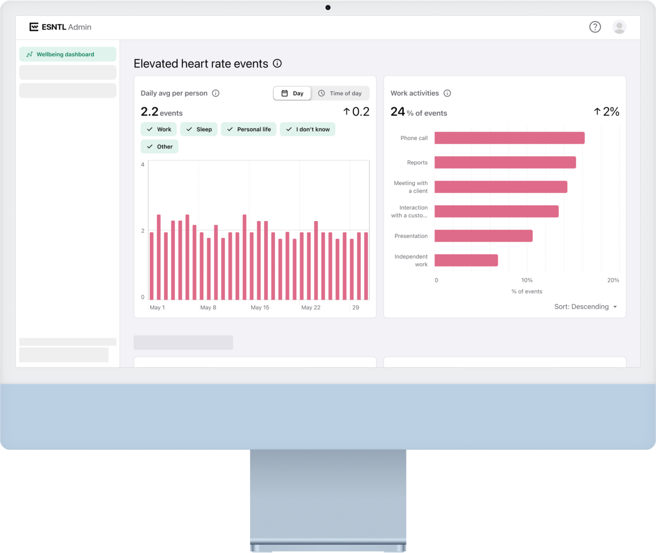Open the user profile avatar

coord(619,27)
